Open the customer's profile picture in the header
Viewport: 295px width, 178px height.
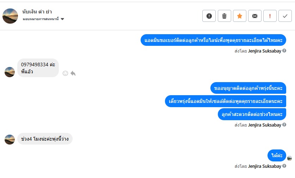pyautogui.click(x=10, y=16)
